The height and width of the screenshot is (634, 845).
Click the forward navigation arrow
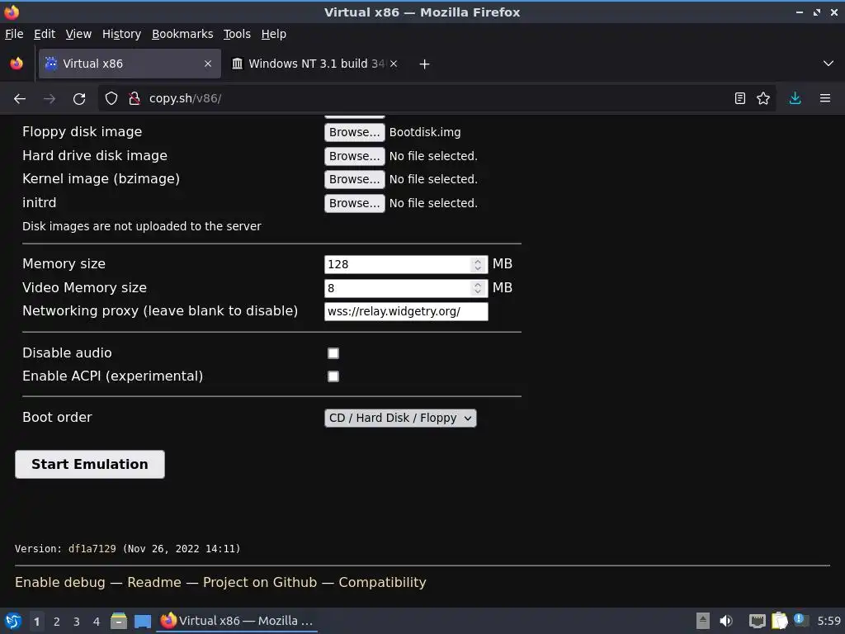coord(50,99)
